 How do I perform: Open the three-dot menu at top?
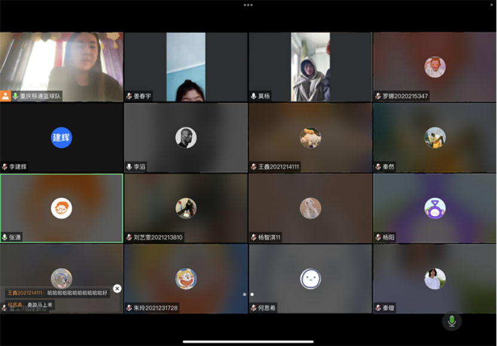[248, 5]
